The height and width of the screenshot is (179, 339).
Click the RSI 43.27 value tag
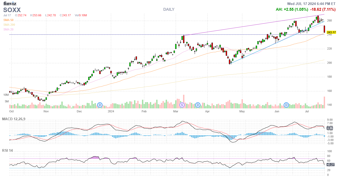click(330, 165)
